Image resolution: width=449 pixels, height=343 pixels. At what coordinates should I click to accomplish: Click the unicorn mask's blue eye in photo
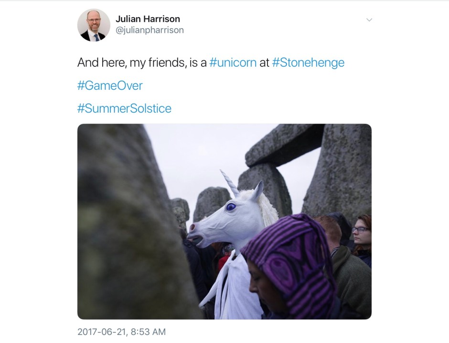coord(231,207)
